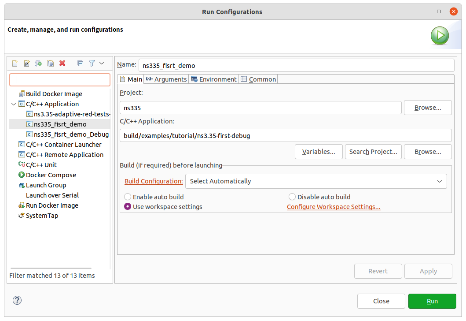The height and width of the screenshot is (321, 466).
Task: Click the Export launch configuration icon
Action: pyautogui.click(x=38, y=63)
